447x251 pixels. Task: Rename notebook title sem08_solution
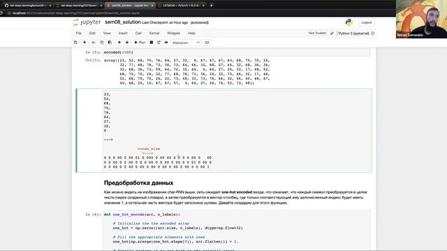point(123,22)
